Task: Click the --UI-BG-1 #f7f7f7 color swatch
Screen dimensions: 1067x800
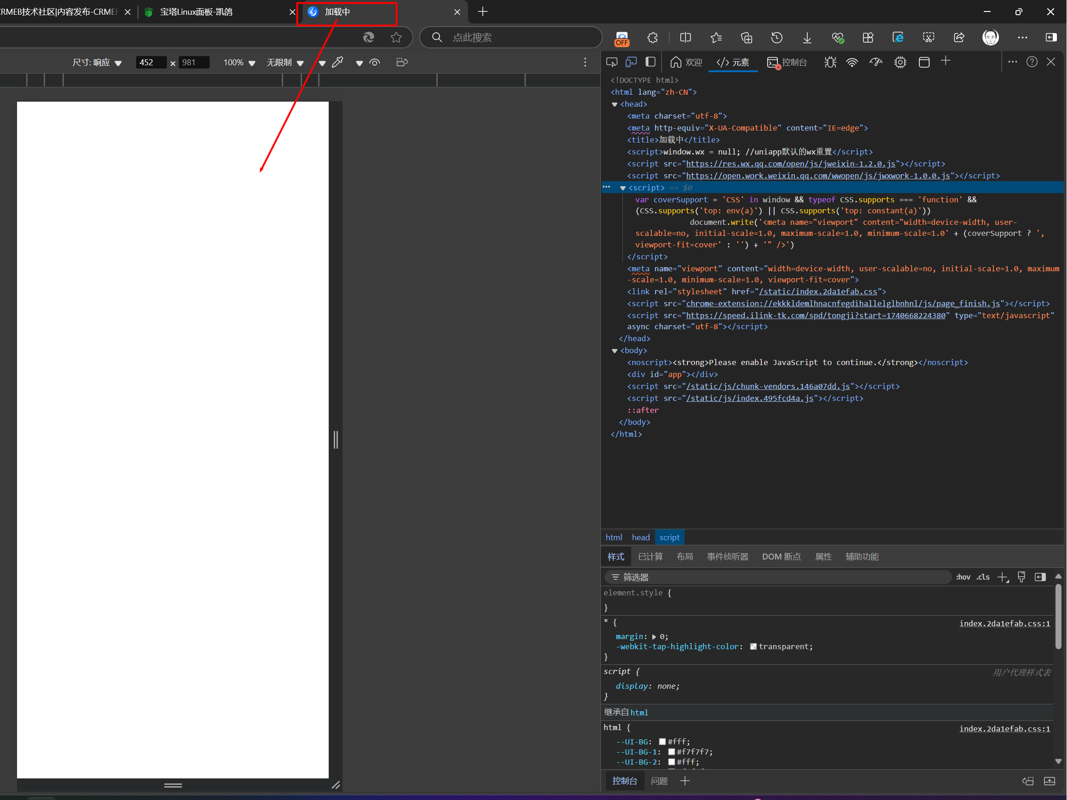Action: click(x=672, y=752)
